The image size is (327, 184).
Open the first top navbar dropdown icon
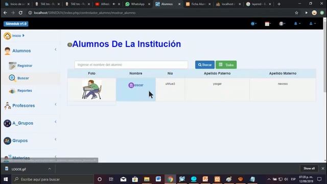coord(253,24)
